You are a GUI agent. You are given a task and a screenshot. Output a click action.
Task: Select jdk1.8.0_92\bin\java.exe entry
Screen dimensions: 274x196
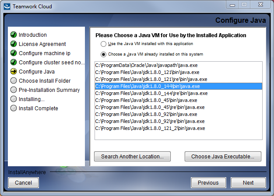click(179, 114)
